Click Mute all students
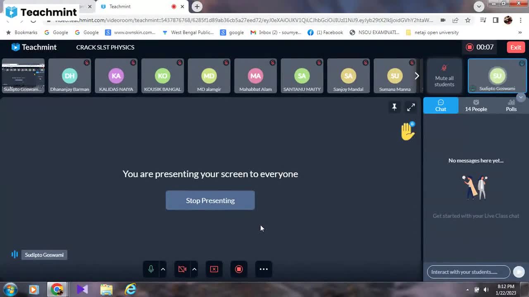The height and width of the screenshot is (297, 529). [444, 75]
